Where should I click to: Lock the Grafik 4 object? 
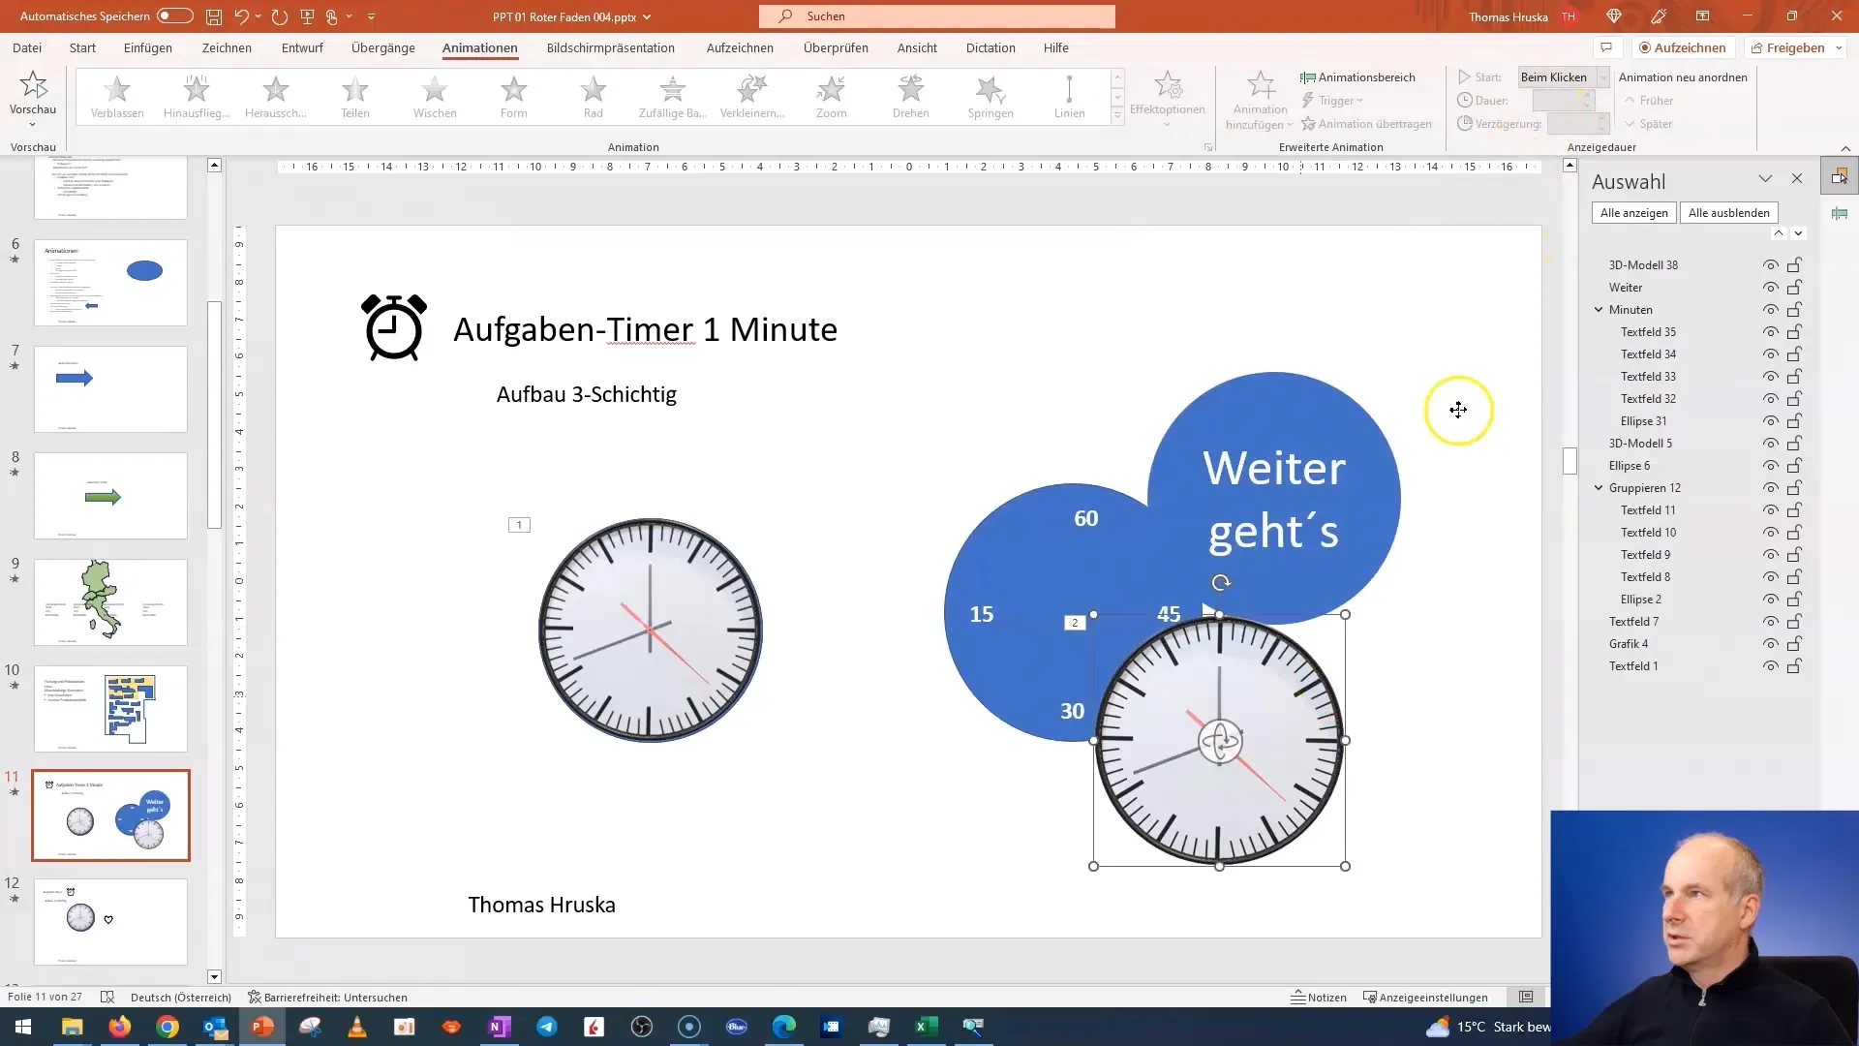point(1794,644)
